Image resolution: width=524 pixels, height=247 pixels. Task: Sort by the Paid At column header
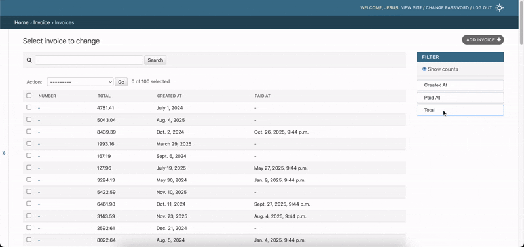pyautogui.click(x=263, y=96)
